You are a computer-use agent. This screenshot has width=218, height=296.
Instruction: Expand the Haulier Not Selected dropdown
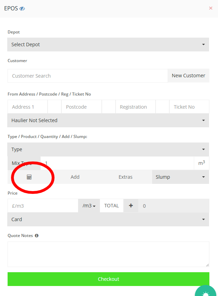[108, 120]
